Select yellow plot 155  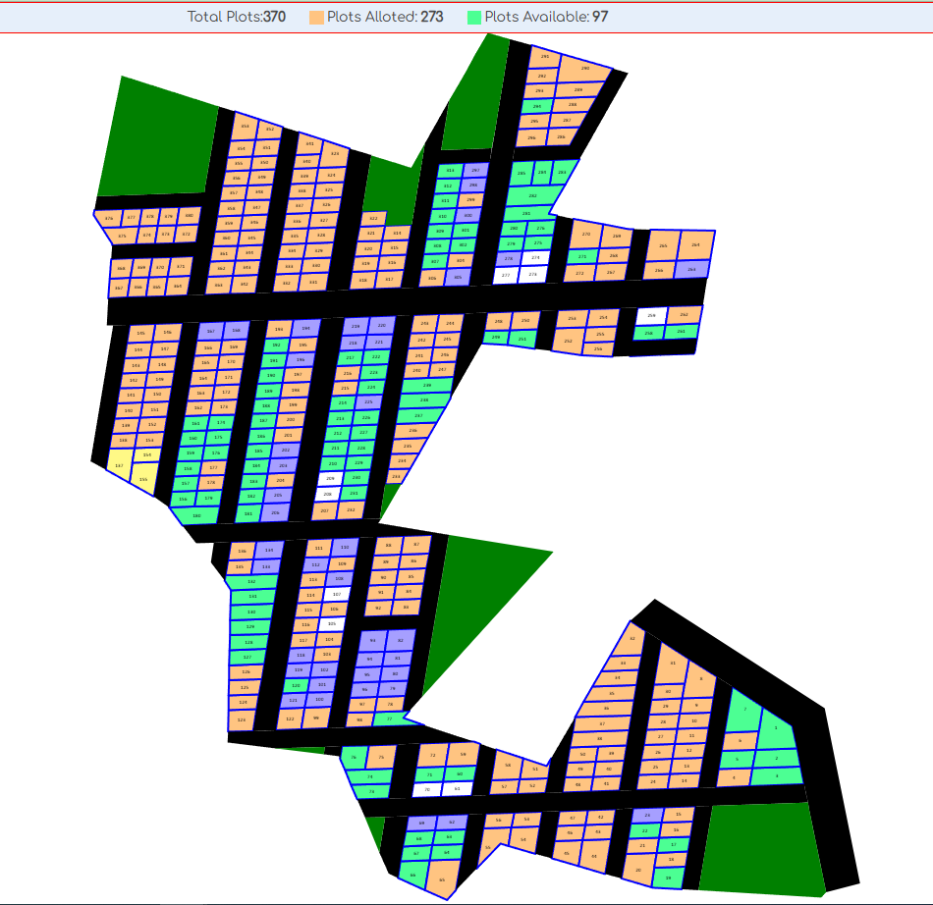click(x=143, y=479)
